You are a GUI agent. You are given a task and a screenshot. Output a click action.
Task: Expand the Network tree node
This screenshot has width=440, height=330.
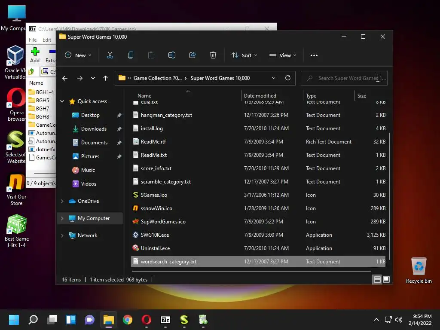click(x=62, y=235)
